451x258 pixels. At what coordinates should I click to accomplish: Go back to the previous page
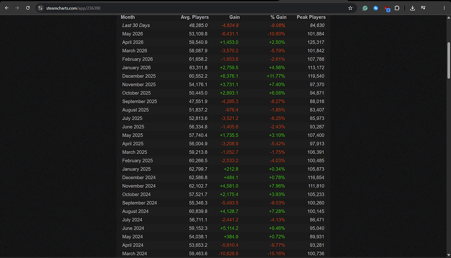click(7, 8)
